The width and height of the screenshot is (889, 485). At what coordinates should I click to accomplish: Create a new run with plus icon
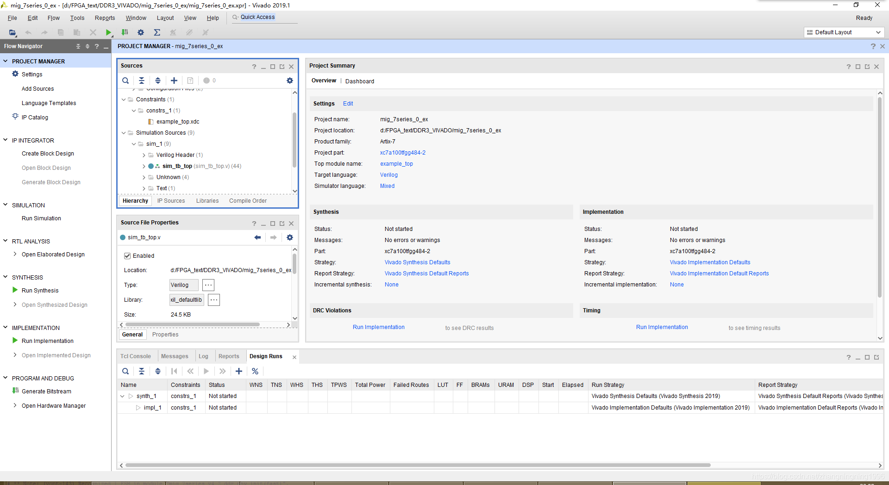(239, 371)
